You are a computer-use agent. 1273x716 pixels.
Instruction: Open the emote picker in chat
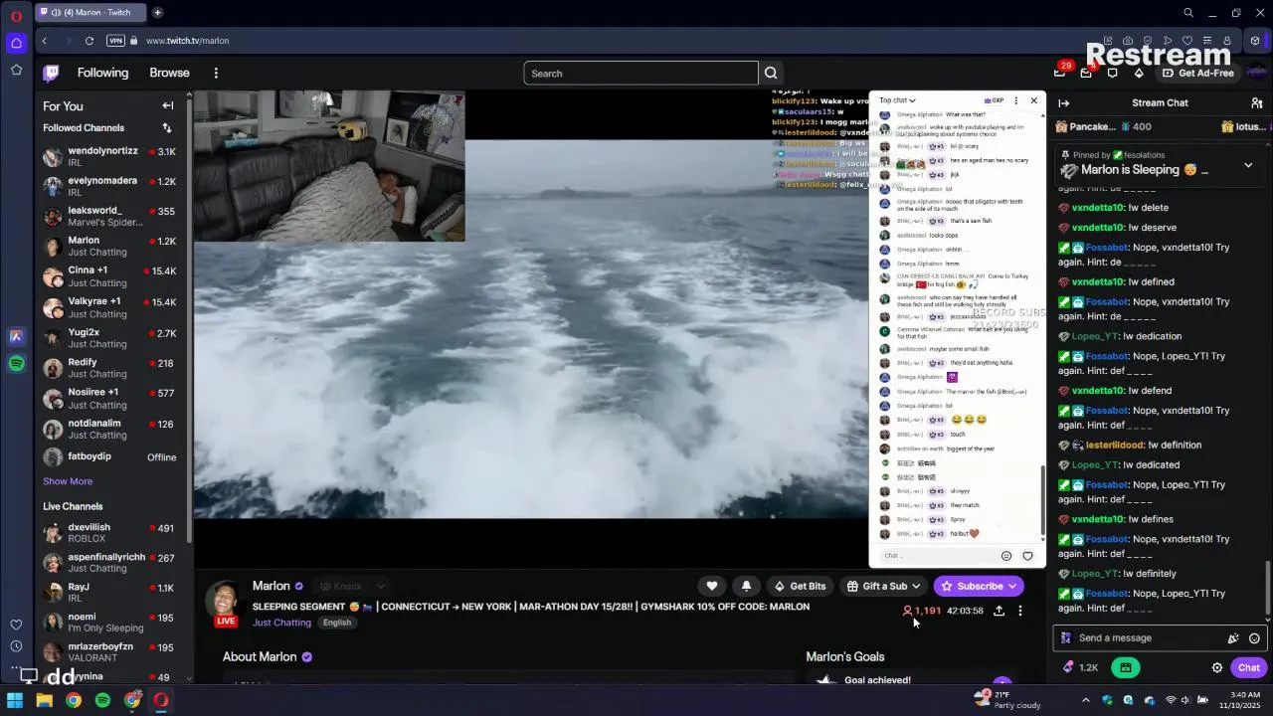pyautogui.click(x=1254, y=638)
